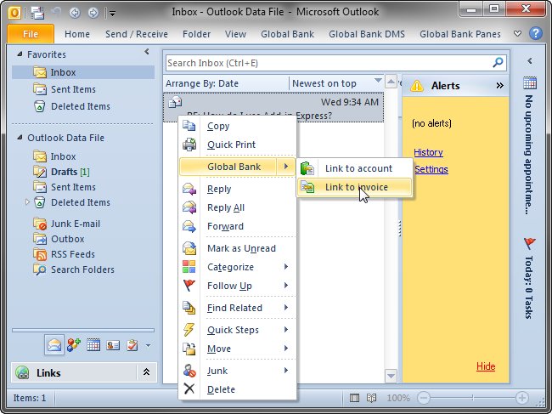552x414 pixels.
Task: Expand the ribbon with the chevron button
Action: [517, 34]
